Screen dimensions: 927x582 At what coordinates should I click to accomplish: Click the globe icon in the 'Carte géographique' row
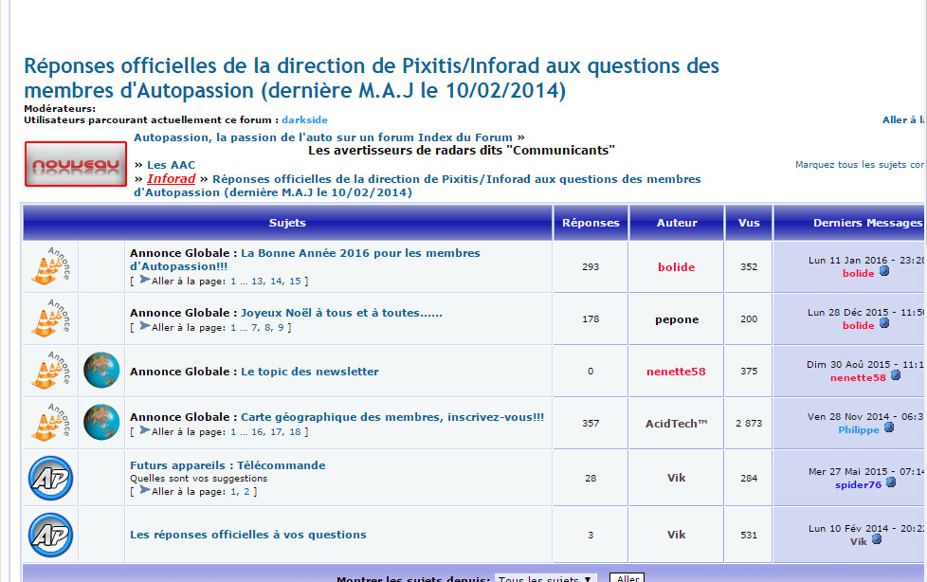pyautogui.click(x=101, y=423)
